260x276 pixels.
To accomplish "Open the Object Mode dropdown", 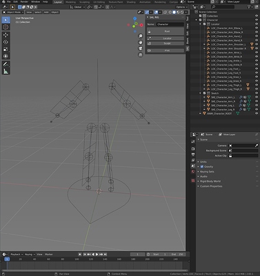I will click(13, 12).
